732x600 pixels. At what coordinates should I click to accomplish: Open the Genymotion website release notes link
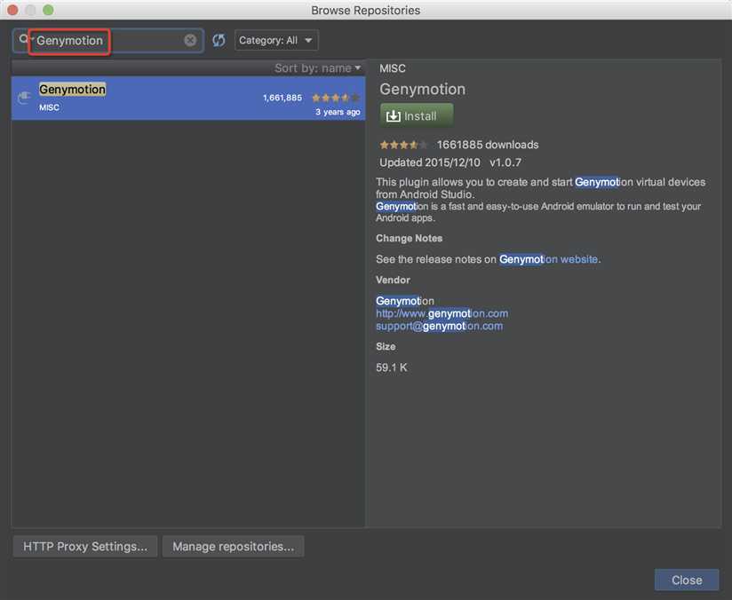click(548, 259)
